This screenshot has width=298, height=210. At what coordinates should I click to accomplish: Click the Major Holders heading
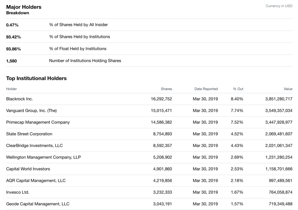[24, 7]
